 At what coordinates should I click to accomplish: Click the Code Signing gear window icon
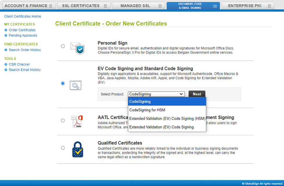click(x=75, y=85)
